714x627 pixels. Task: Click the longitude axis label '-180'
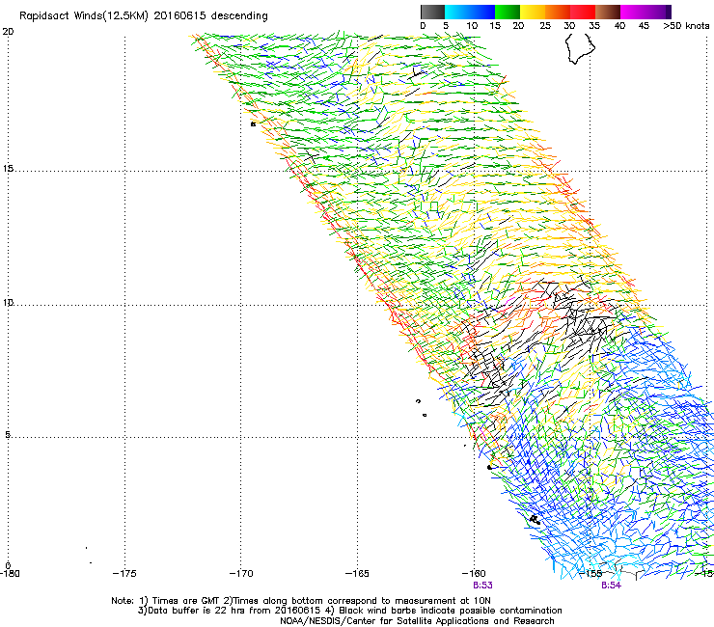tap(10, 573)
